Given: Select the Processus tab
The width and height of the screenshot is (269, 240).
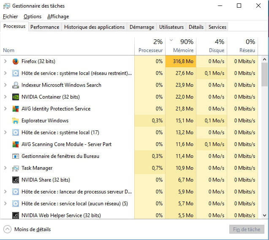Looking at the screenshot, I should (x=14, y=26).
